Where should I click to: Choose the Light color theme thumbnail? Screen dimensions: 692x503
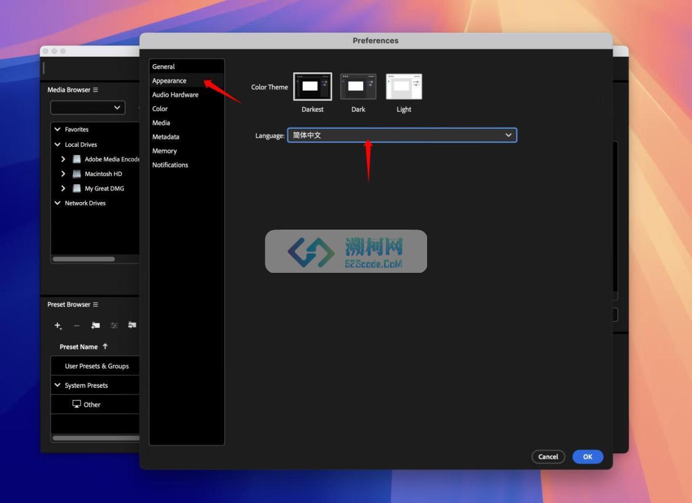pos(404,86)
